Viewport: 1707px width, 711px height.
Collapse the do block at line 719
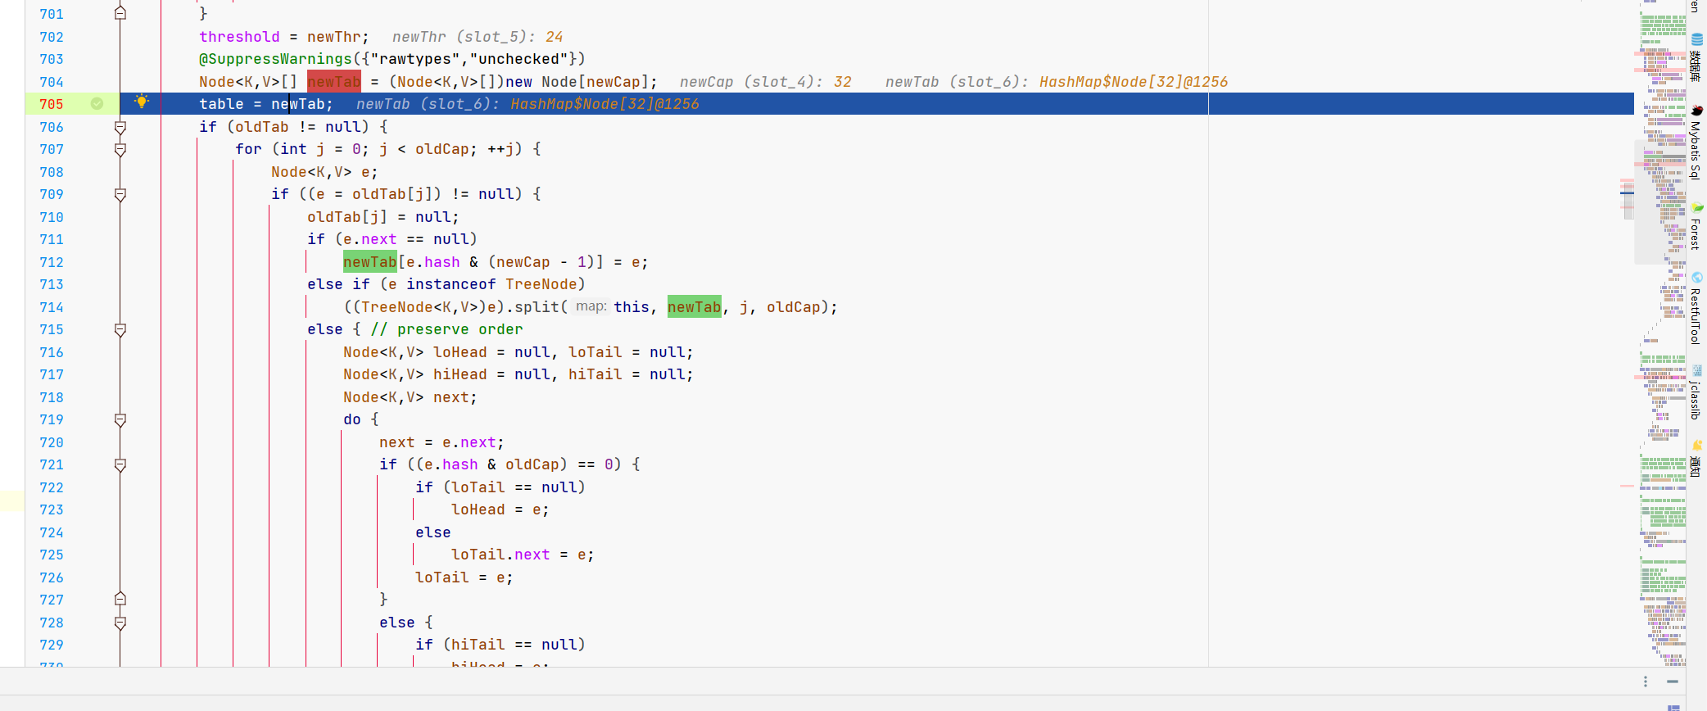(120, 419)
